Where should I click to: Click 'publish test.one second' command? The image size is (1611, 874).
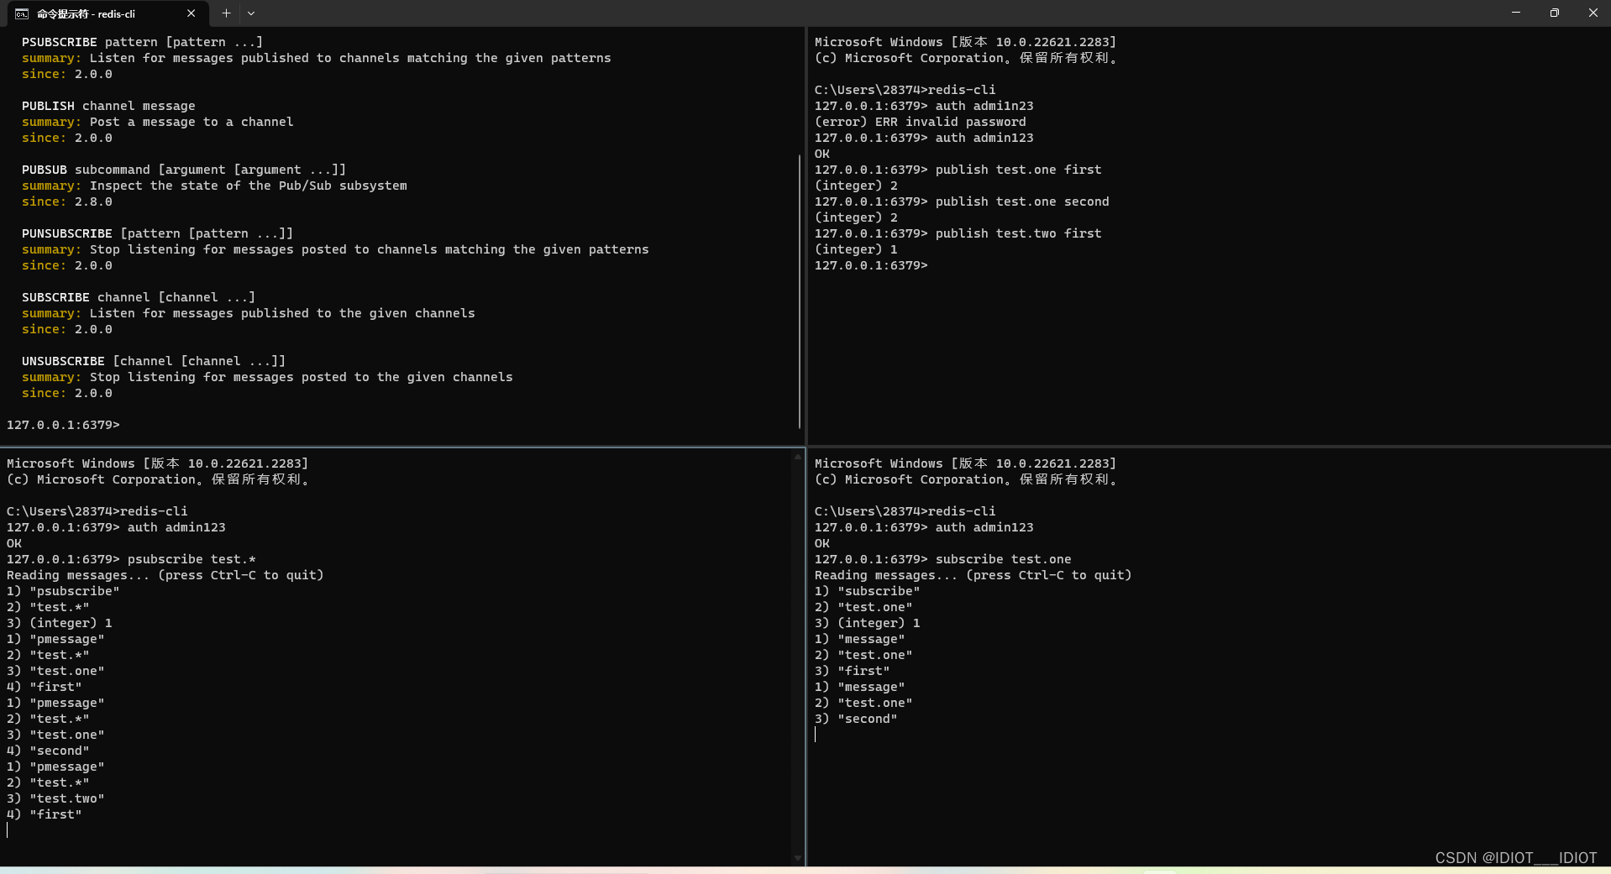pos(1022,201)
